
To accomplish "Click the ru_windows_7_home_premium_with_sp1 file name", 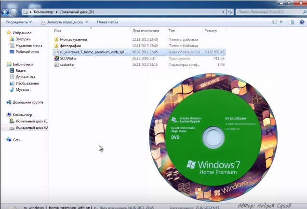I will tap(94, 52).
